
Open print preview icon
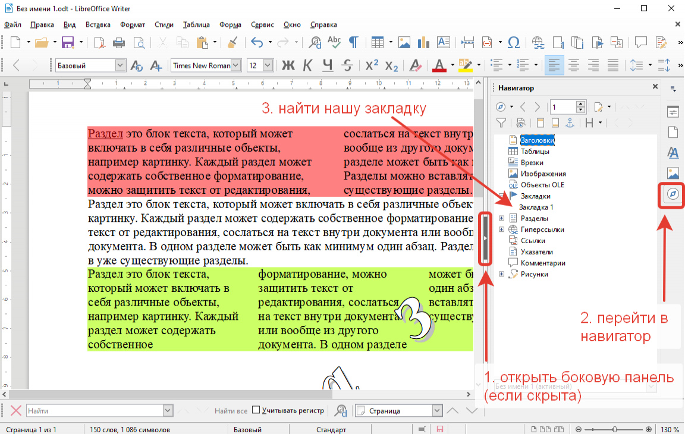[139, 42]
